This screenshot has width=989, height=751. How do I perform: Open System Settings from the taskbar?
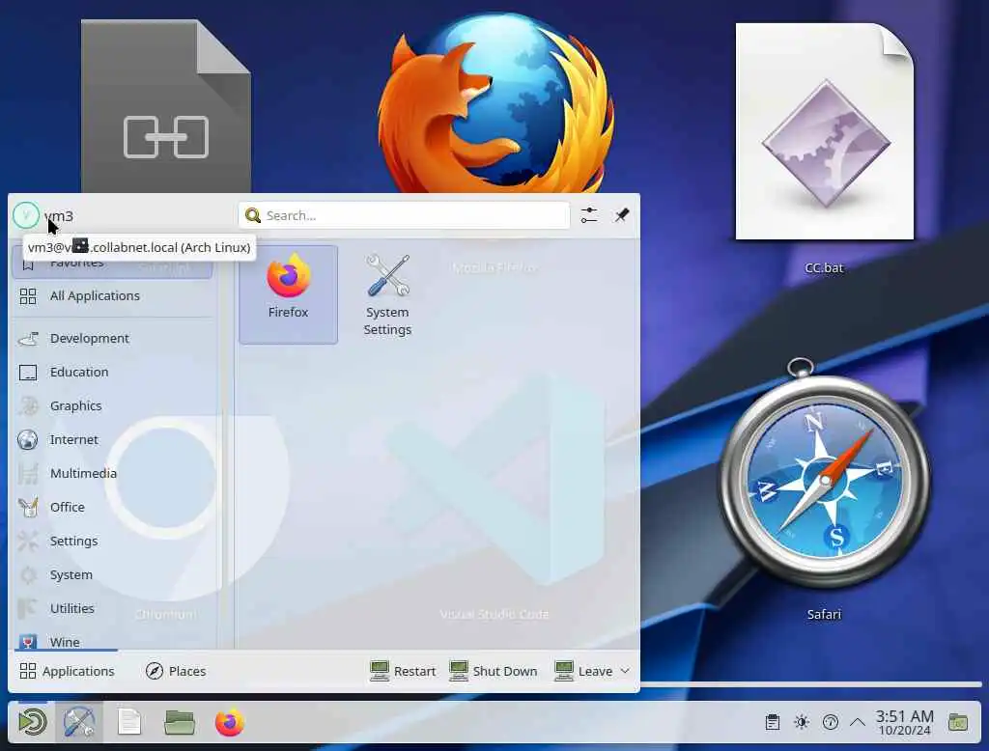(x=79, y=722)
